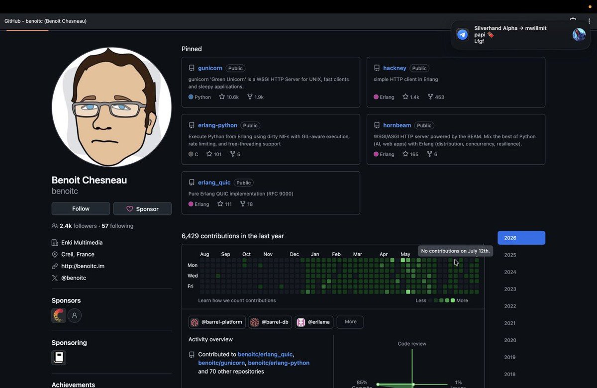Open the first sponsor's red avatar
597x388 pixels.
tap(59, 315)
